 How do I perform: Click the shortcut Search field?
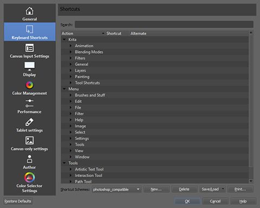coord(164,24)
